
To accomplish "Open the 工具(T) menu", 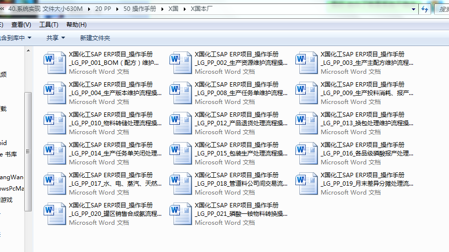I will [x=49, y=25].
